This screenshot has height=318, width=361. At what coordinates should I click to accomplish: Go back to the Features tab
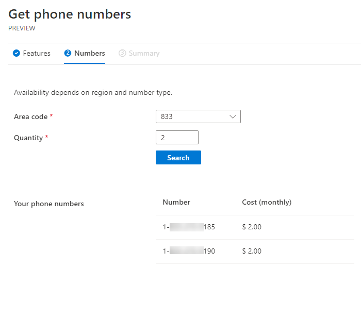point(37,53)
